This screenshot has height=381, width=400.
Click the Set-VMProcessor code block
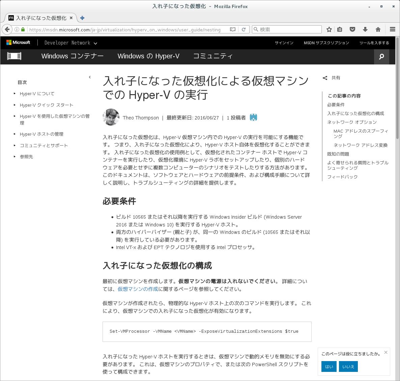pos(207,331)
